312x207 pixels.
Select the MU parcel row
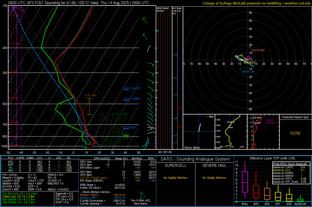[39, 171]
